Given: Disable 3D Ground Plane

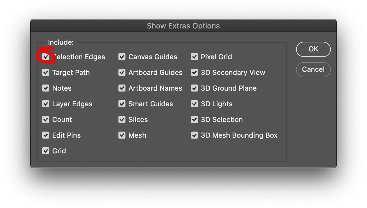Looking at the screenshot, I should coord(194,88).
